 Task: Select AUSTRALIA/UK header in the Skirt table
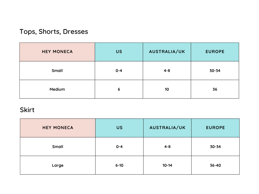tap(167, 128)
